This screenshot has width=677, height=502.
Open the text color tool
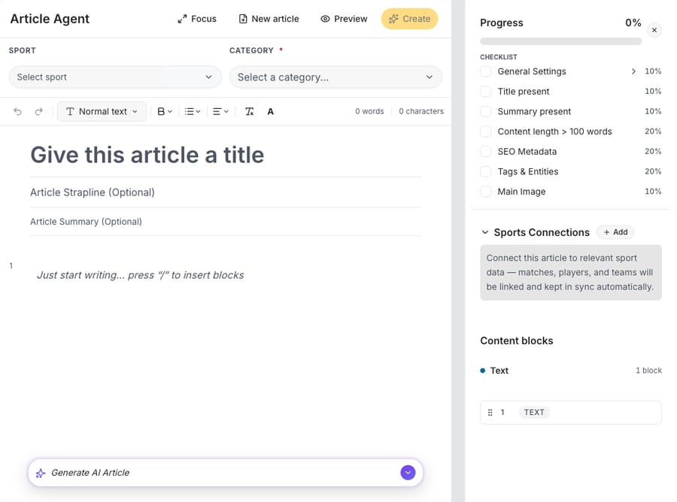(x=270, y=112)
